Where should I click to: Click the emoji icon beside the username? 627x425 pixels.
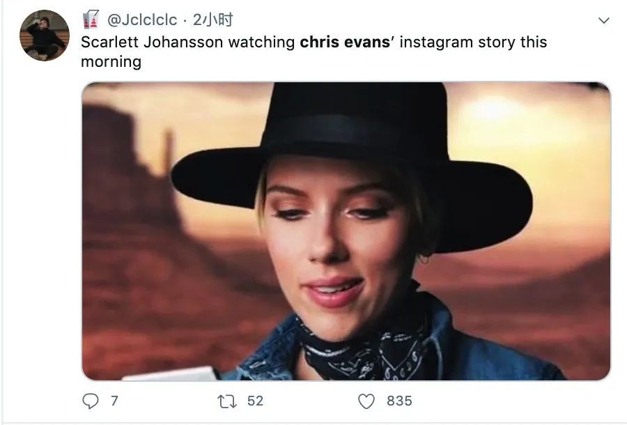click(x=91, y=20)
